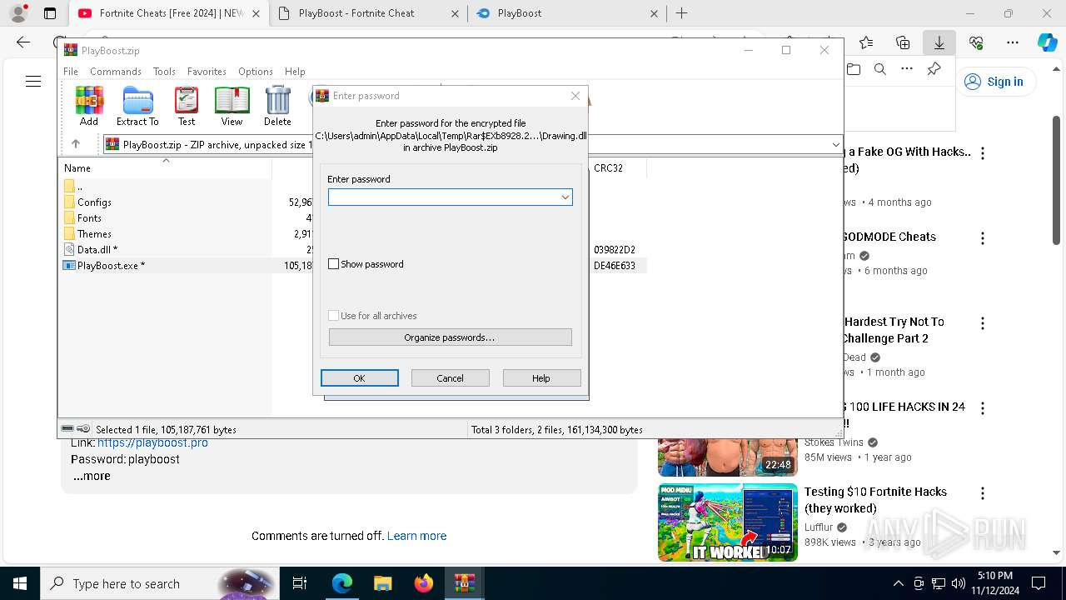Open File Explorer from taskbar

pos(382,583)
